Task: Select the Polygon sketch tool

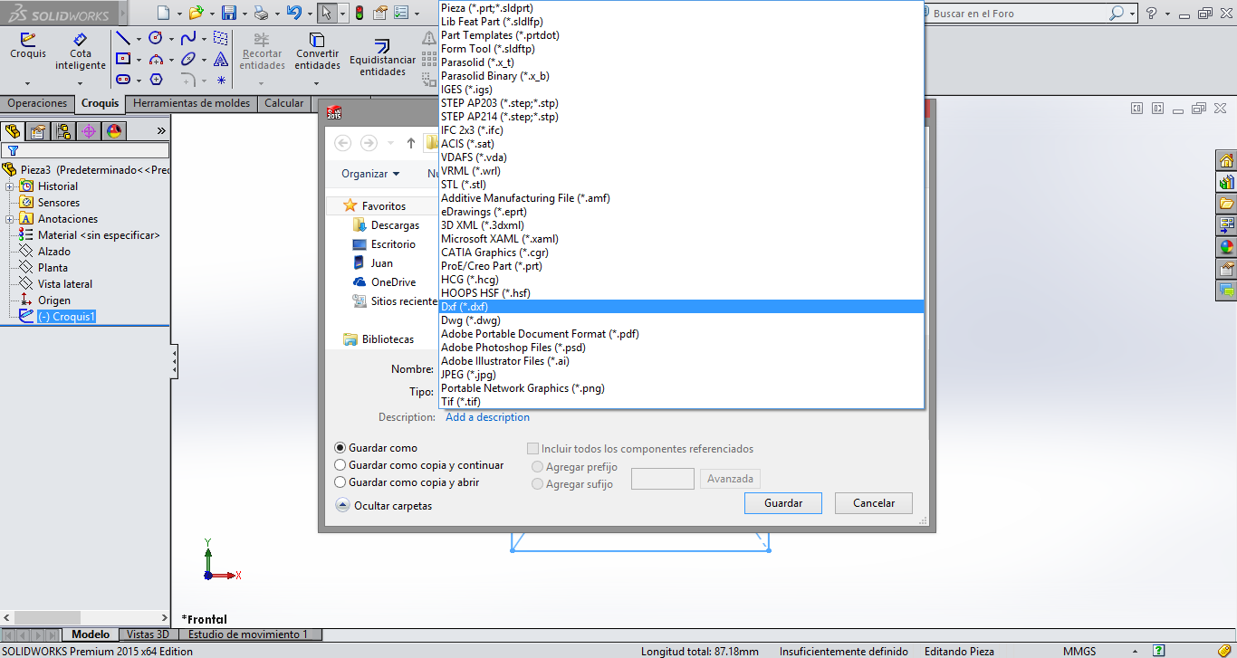Action: click(156, 80)
